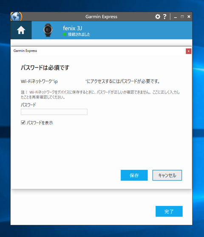This screenshot has height=237, width=204.
Task: Open help with the question mark icon
Action: point(165,17)
